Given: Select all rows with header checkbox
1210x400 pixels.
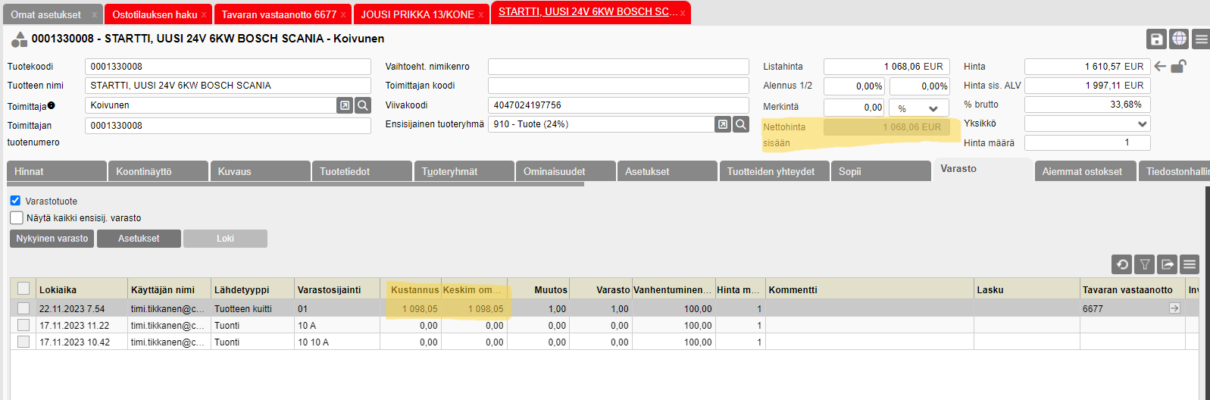Looking at the screenshot, I should [23, 289].
